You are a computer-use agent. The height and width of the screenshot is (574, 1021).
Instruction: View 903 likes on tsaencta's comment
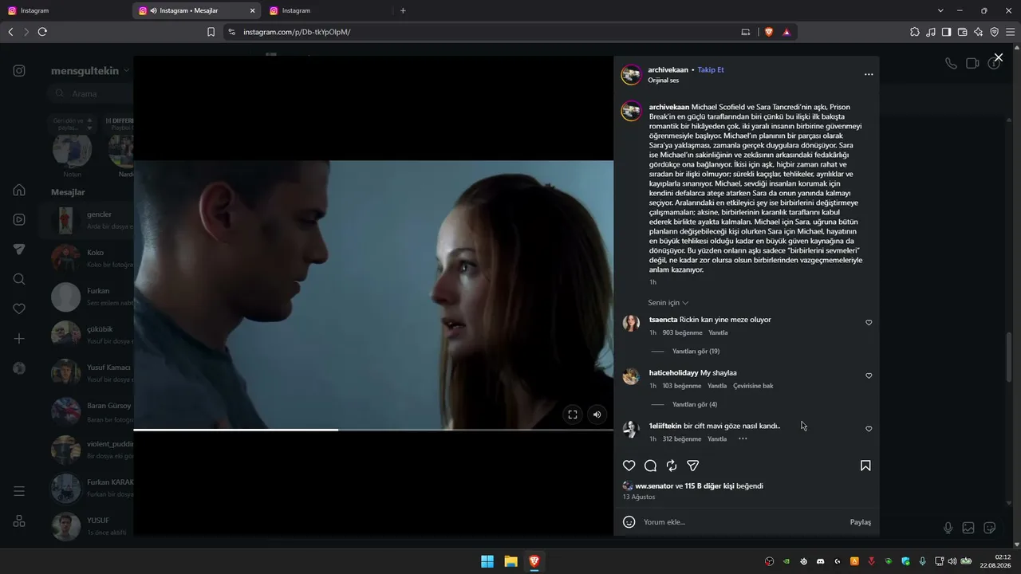682,333
